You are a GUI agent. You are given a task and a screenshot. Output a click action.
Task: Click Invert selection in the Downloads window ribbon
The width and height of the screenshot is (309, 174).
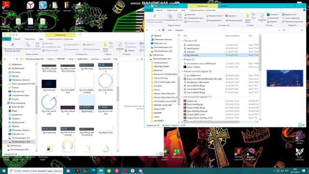[293, 22]
